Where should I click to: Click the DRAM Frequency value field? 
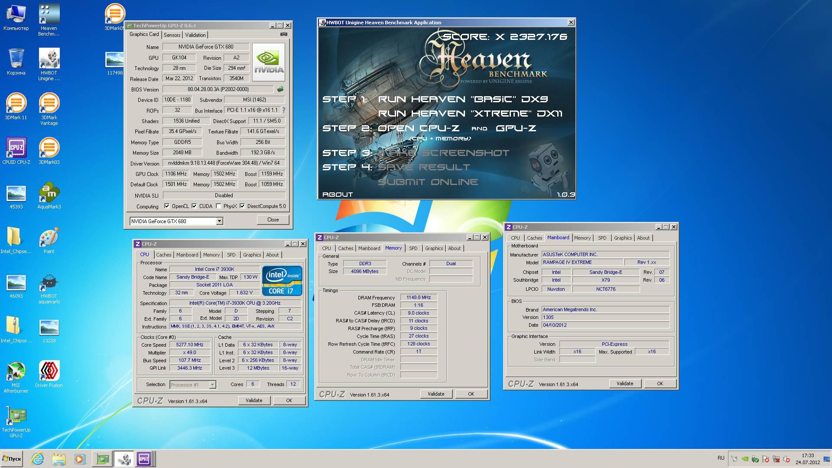pos(419,298)
